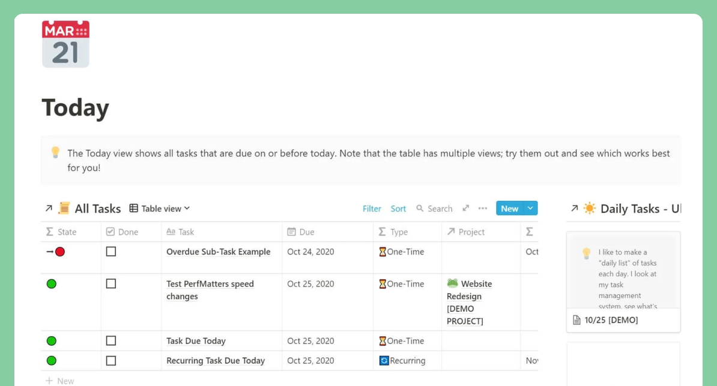Click the search magnifier icon
This screenshot has height=386, width=717.
pyautogui.click(x=420, y=208)
